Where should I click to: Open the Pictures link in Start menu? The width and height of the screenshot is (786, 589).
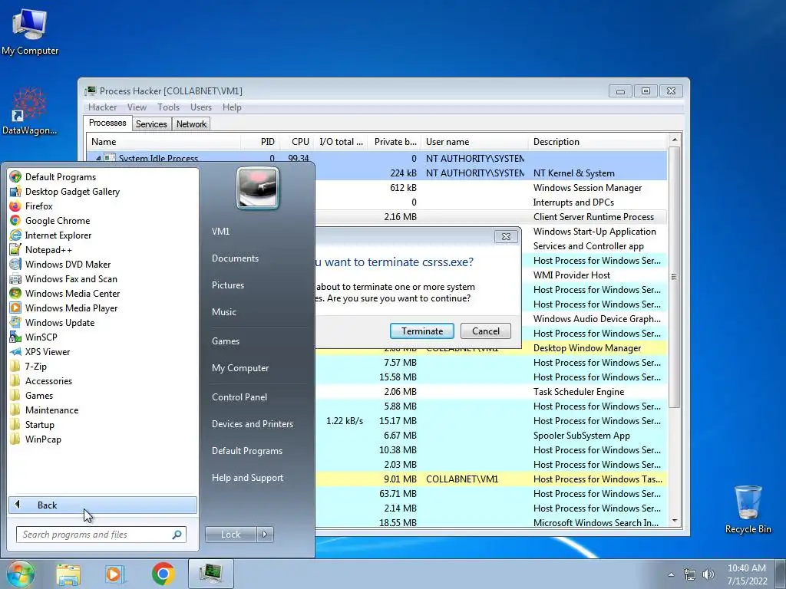pyautogui.click(x=227, y=285)
